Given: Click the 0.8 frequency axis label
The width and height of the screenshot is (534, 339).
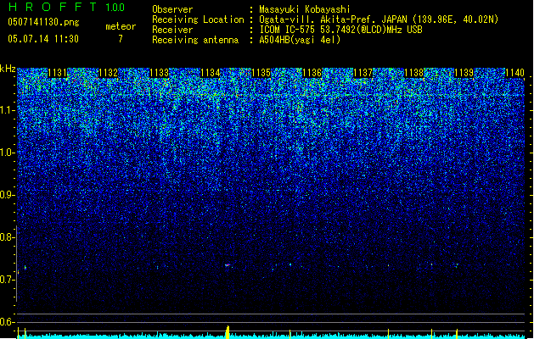Looking at the screenshot, I should tap(7, 237).
